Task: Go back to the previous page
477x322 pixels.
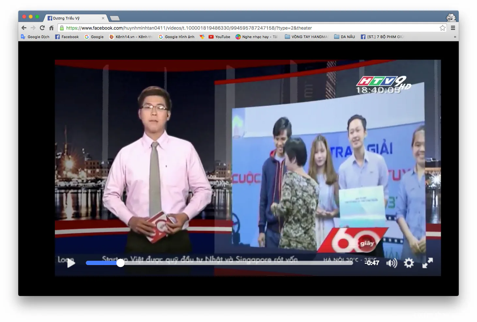Action: 24,28
